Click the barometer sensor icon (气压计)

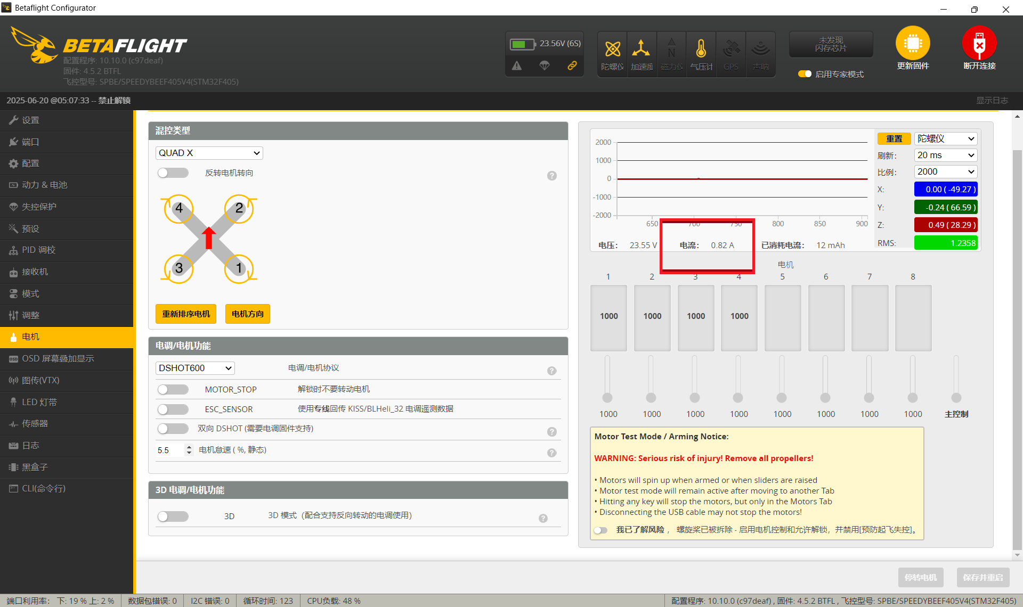(701, 54)
